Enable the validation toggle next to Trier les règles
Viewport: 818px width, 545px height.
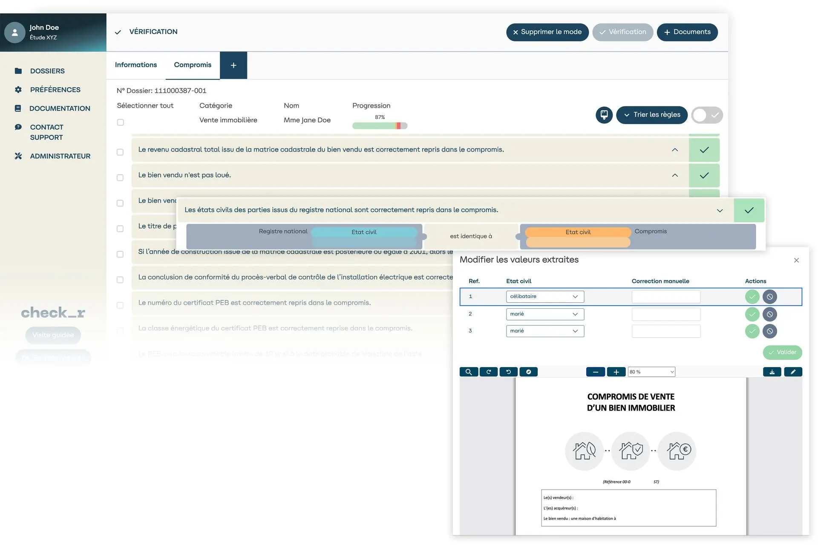707,115
